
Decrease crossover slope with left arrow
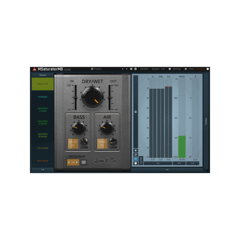69,162
